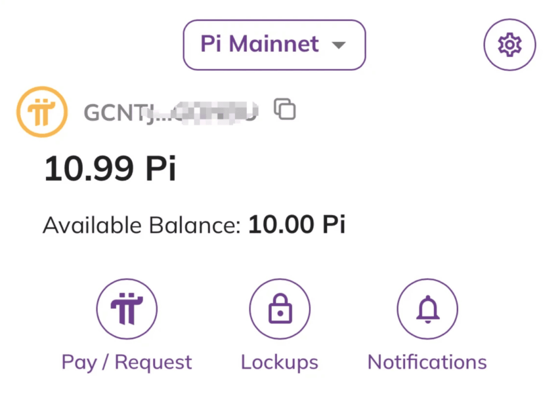558x398 pixels.
Task: Select the wallet address starting with GCNTJ
Action: (x=171, y=111)
